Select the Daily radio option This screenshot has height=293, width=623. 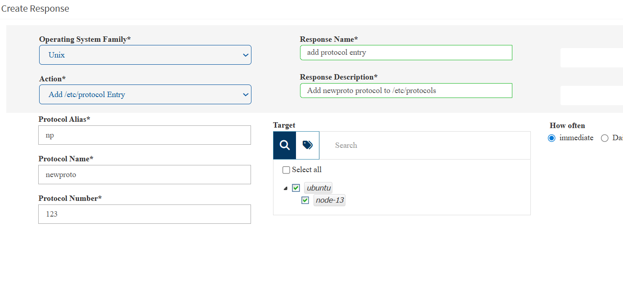click(x=605, y=138)
